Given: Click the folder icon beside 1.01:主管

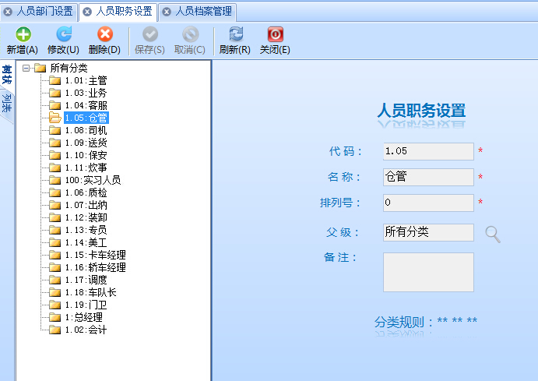Looking at the screenshot, I should tap(55, 81).
